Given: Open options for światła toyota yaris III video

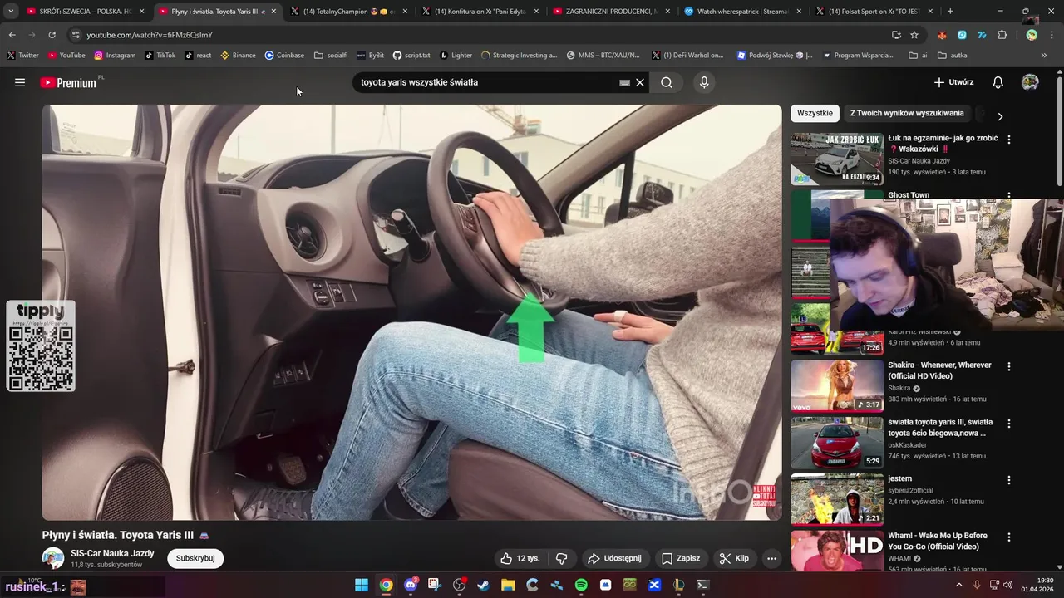Looking at the screenshot, I should pos(1009,424).
